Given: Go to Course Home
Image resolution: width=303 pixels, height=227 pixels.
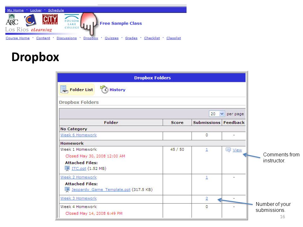Looking at the screenshot, I should coord(18,38).
